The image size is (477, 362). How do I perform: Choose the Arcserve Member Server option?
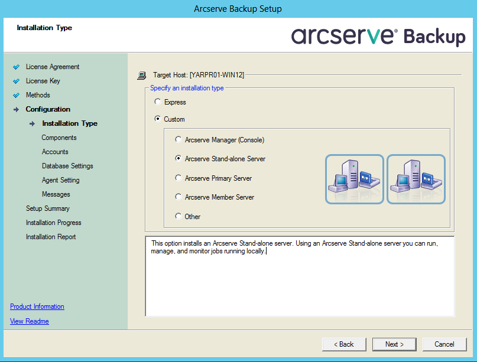point(178,197)
